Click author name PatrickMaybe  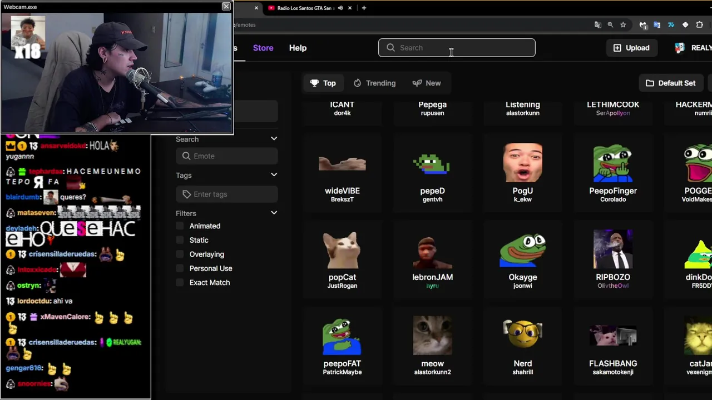[x=342, y=372]
